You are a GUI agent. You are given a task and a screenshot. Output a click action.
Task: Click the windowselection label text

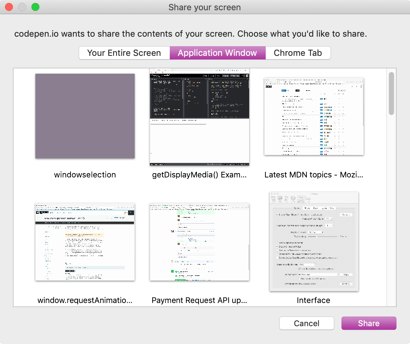click(85, 175)
